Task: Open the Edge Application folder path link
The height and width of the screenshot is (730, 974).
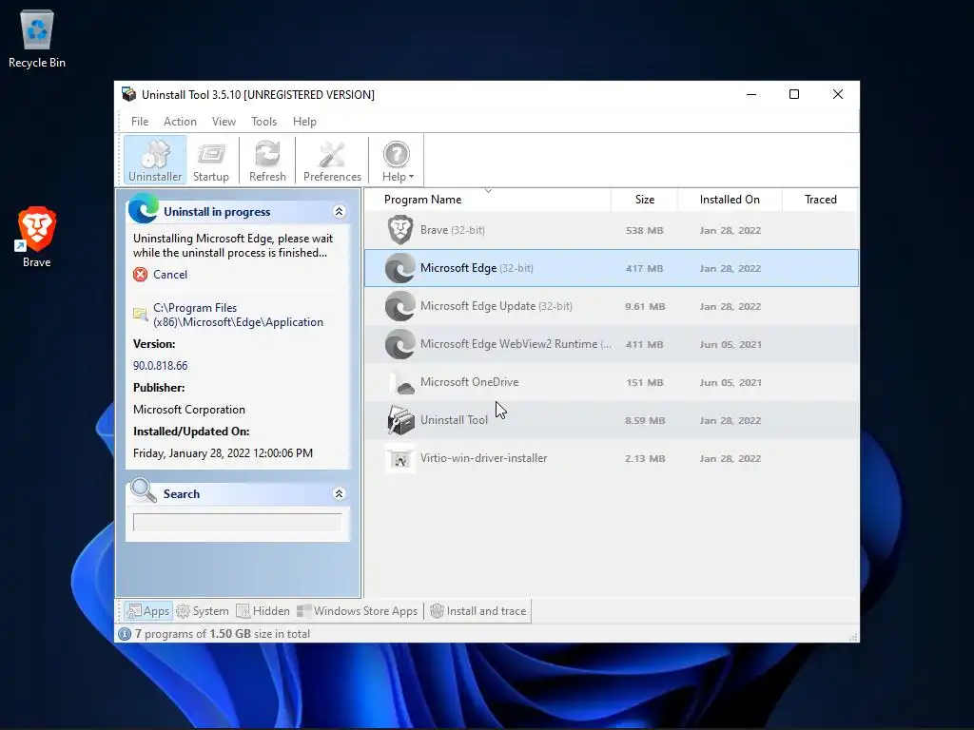Action: point(238,315)
